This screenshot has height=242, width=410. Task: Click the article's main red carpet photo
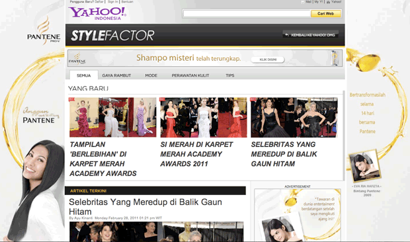click(156, 231)
